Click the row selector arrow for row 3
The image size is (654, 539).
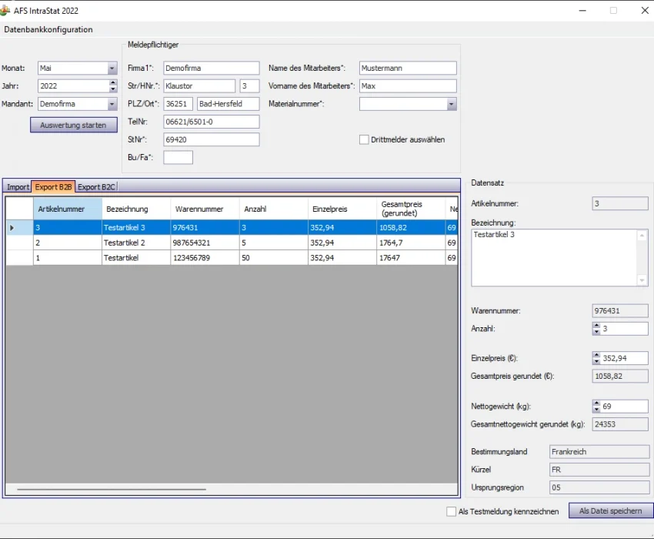point(12,228)
